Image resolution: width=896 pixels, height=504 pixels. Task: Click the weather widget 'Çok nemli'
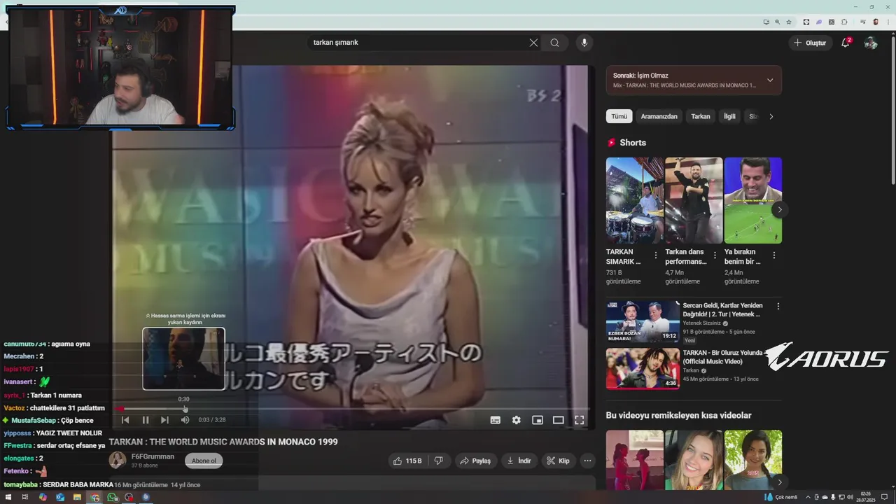pyautogui.click(x=782, y=498)
